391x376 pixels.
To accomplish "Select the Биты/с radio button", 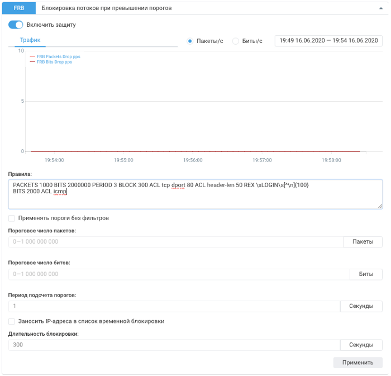I will (x=235, y=41).
